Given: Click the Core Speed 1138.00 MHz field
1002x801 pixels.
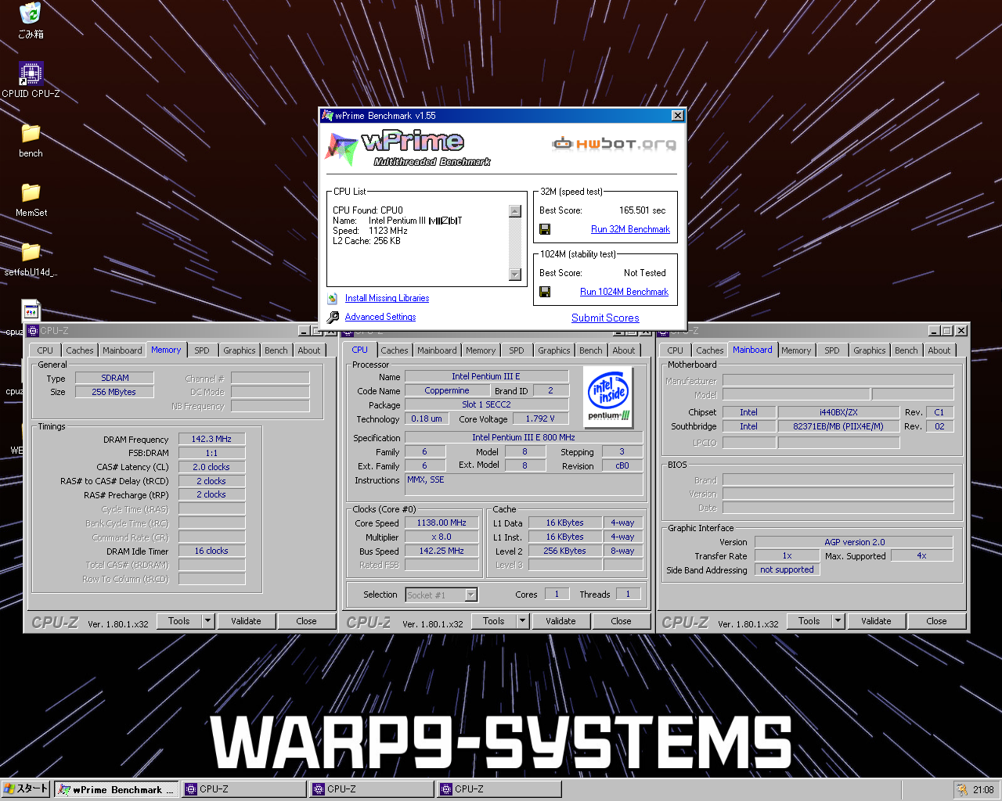Looking at the screenshot, I should pos(442,523).
